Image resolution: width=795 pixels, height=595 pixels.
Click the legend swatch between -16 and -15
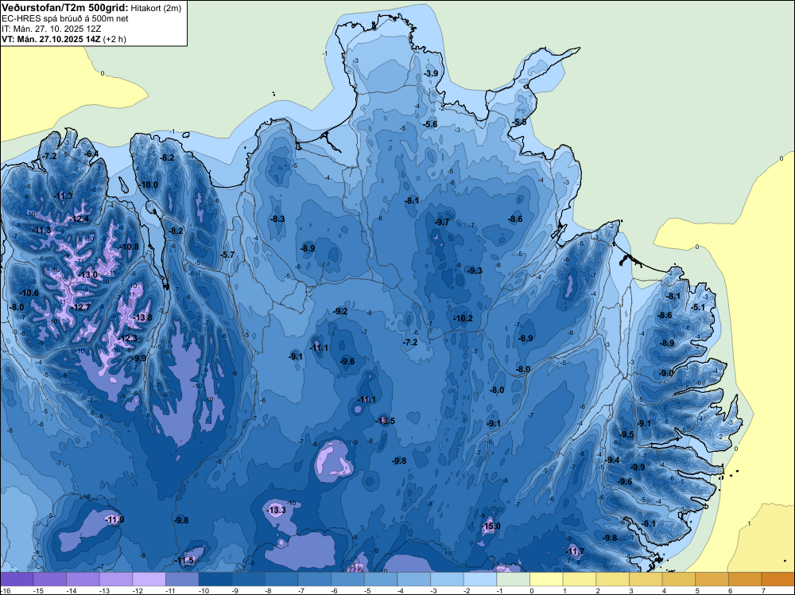tap(17, 579)
